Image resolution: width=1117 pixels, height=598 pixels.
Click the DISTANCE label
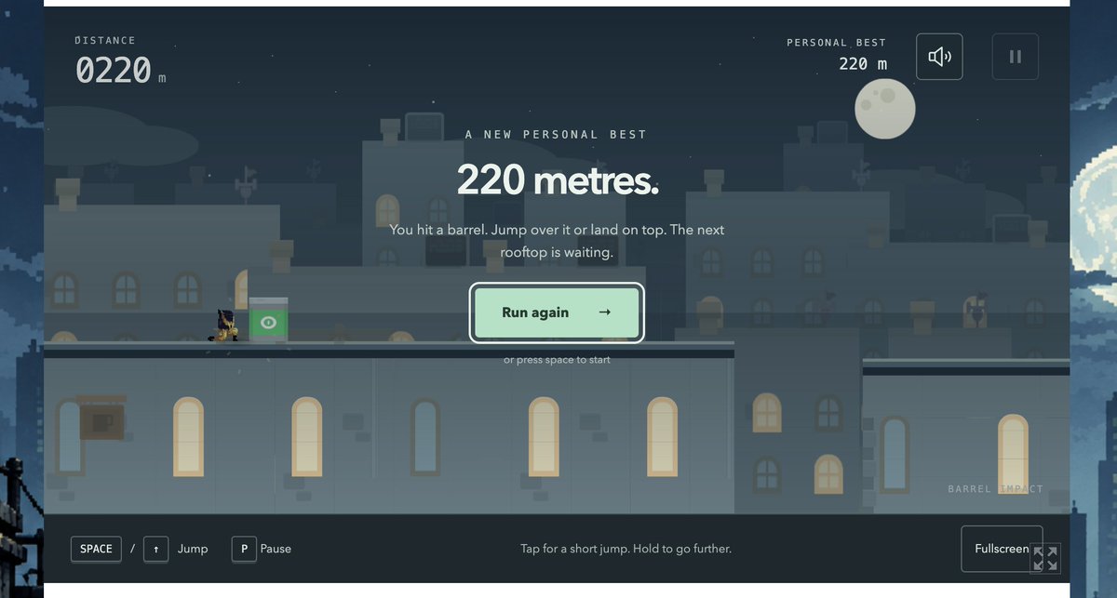(x=105, y=40)
